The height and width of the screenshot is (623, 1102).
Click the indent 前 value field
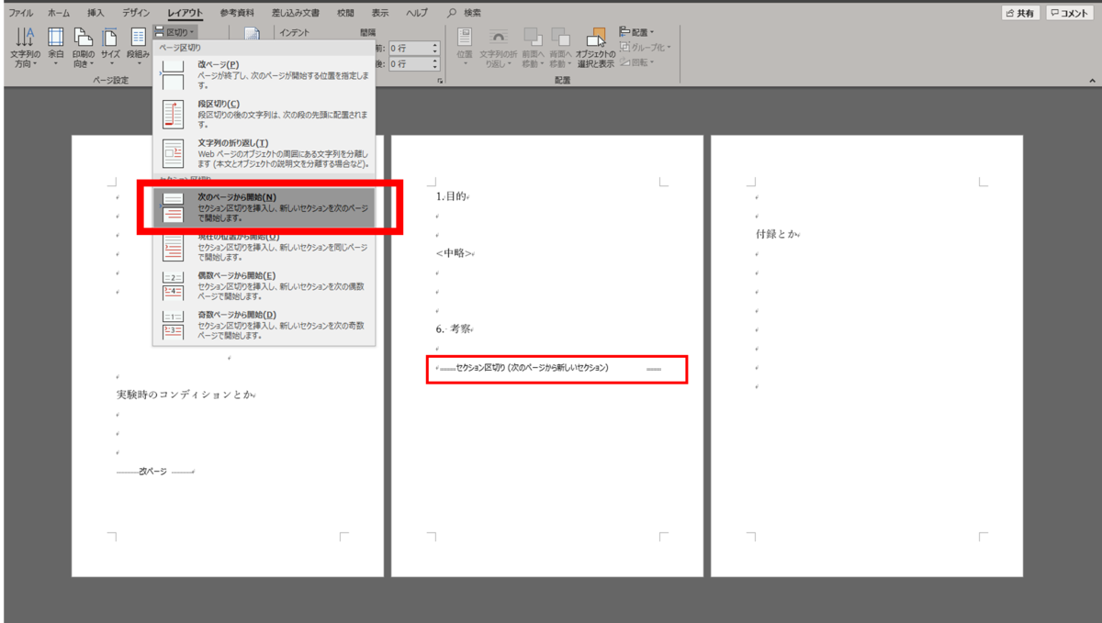(414, 48)
